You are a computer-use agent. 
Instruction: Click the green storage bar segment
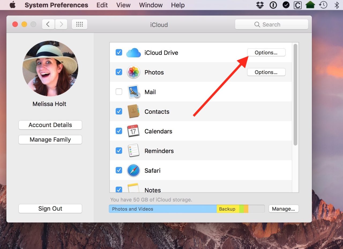pyautogui.click(x=241, y=209)
